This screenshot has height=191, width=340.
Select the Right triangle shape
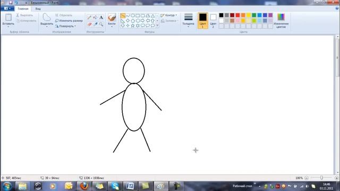tap(123, 21)
